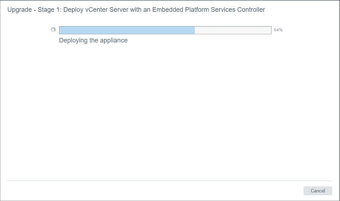
Task: Click the Cancel button
Action: pyautogui.click(x=318, y=191)
